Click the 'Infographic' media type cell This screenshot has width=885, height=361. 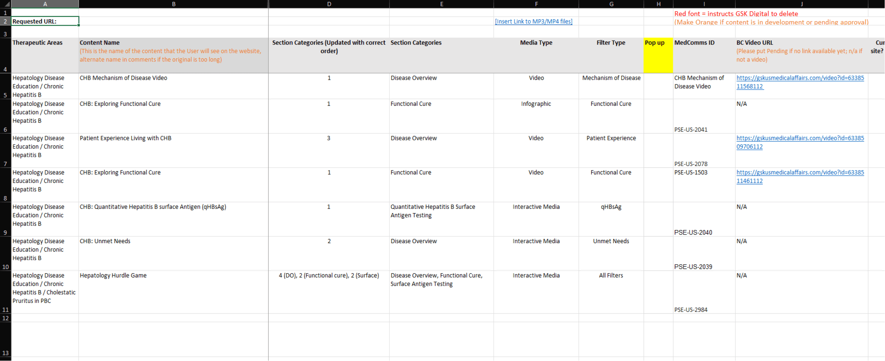click(x=536, y=116)
